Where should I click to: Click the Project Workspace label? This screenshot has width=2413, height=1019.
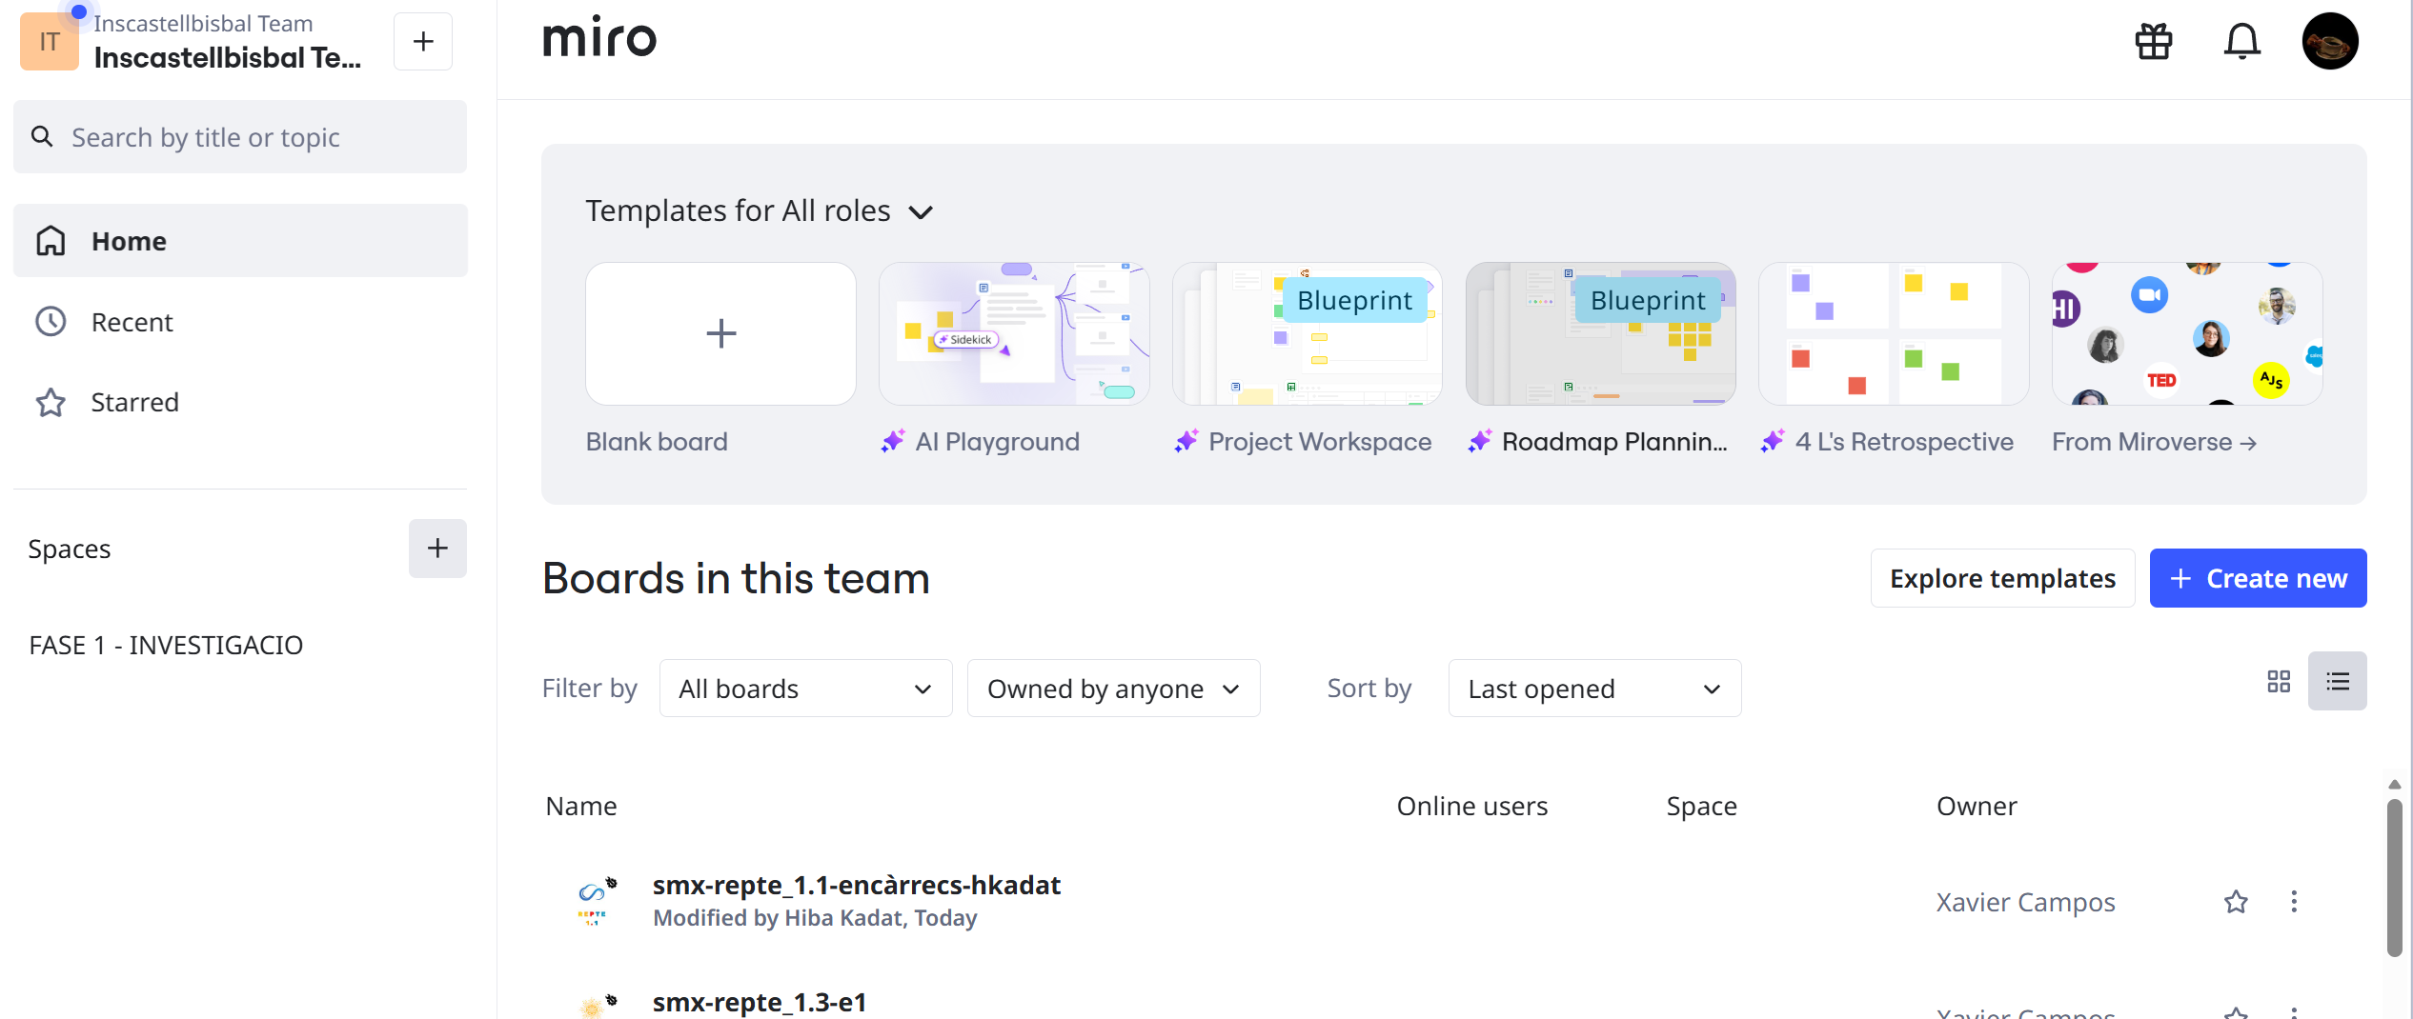pyautogui.click(x=1320, y=442)
